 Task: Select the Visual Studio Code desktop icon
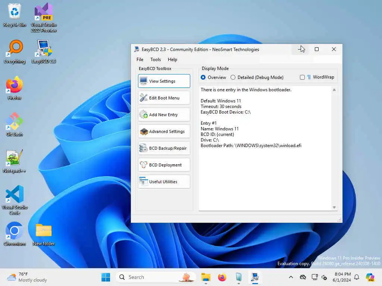15,200
